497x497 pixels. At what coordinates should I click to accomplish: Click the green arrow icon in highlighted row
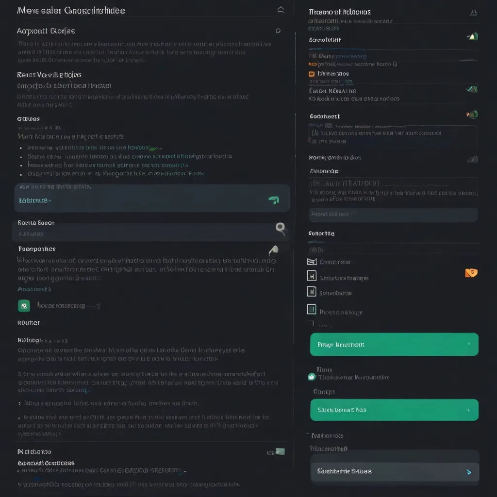(273, 200)
